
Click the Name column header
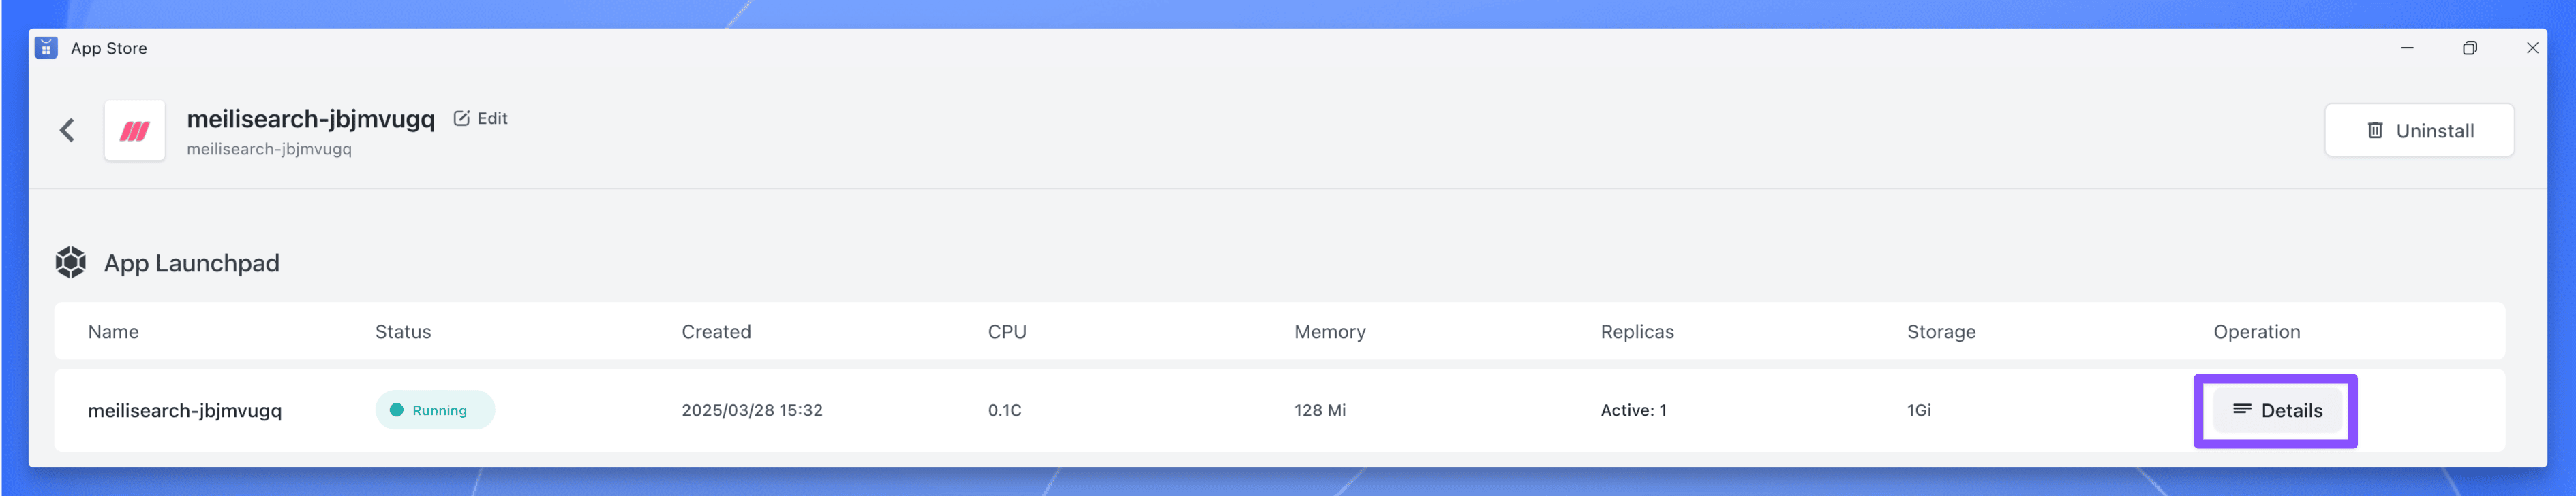112,331
